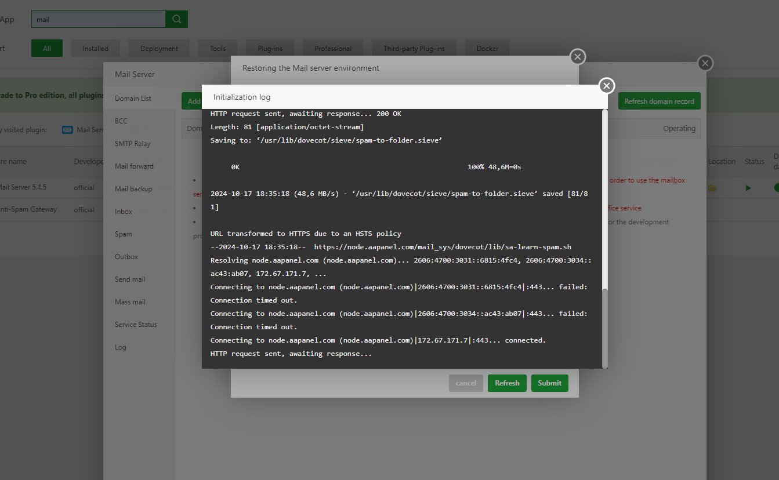The width and height of the screenshot is (779, 480).
Task: Go to Mass mail section
Action: coord(139,302)
